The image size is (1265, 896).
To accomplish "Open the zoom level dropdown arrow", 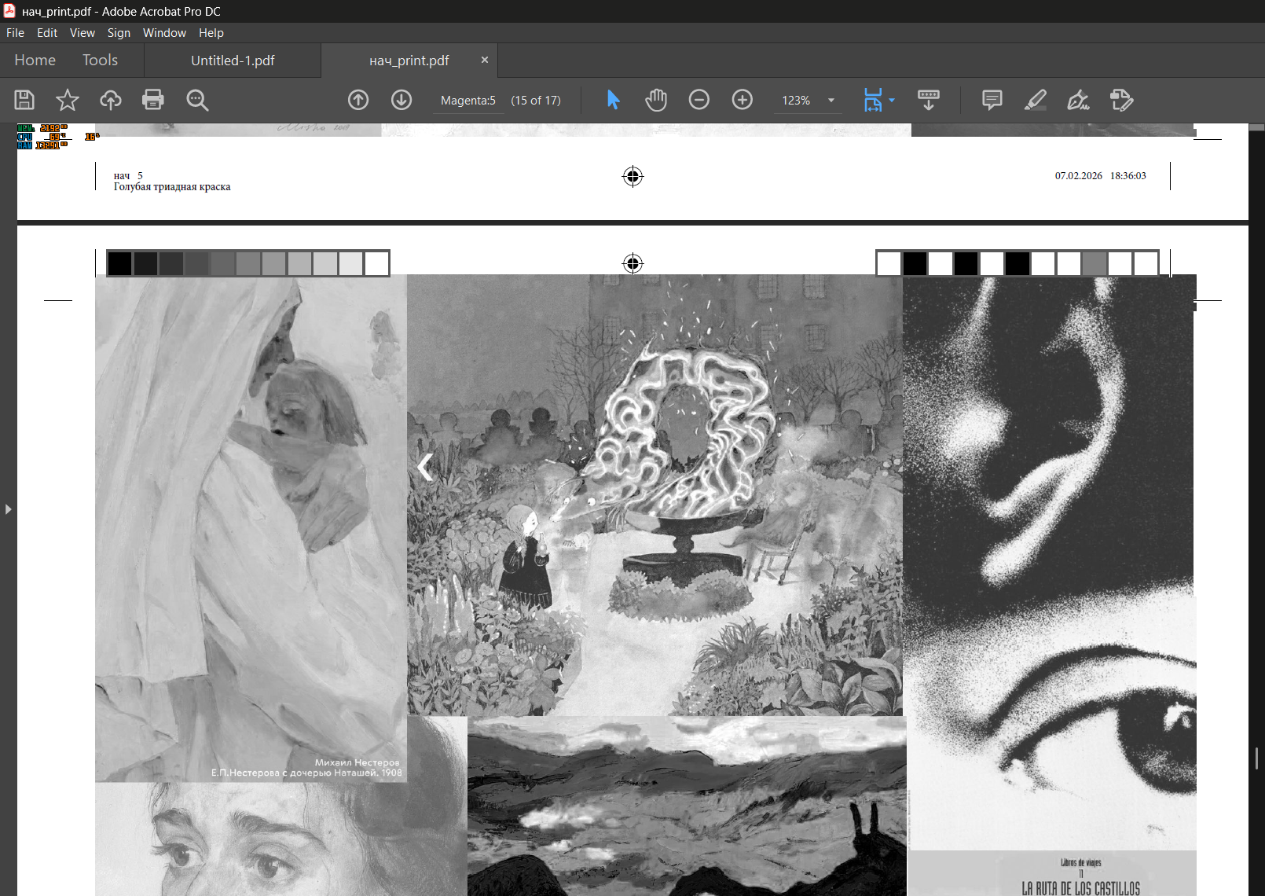I will (831, 101).
